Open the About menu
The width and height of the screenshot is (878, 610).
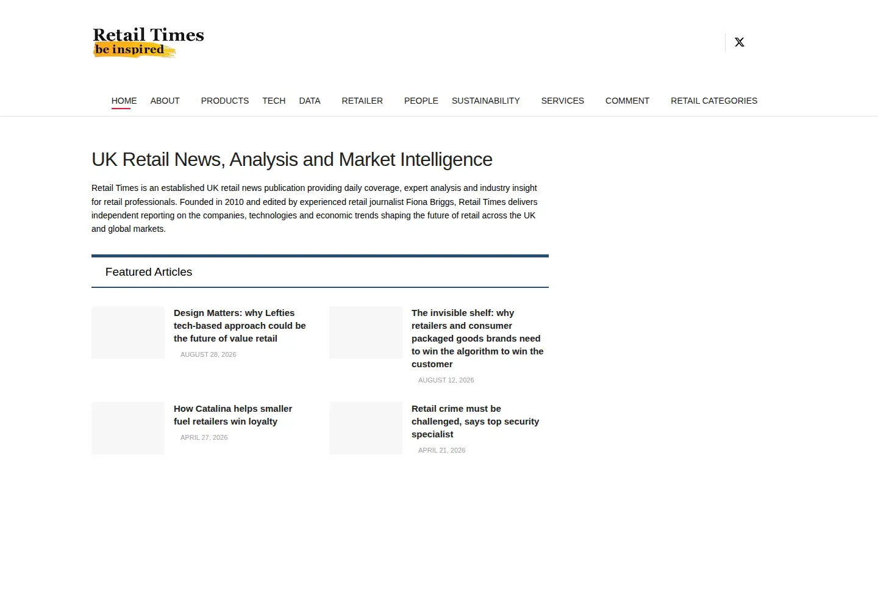[165, 101]
